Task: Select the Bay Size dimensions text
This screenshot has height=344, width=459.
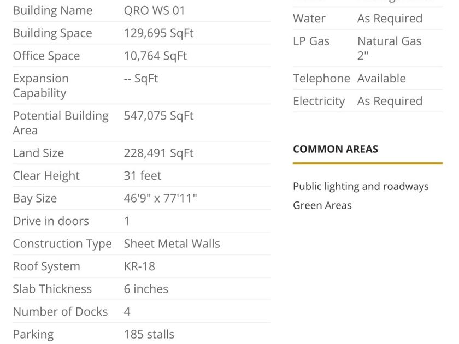Action: click(x=160, y=198)
